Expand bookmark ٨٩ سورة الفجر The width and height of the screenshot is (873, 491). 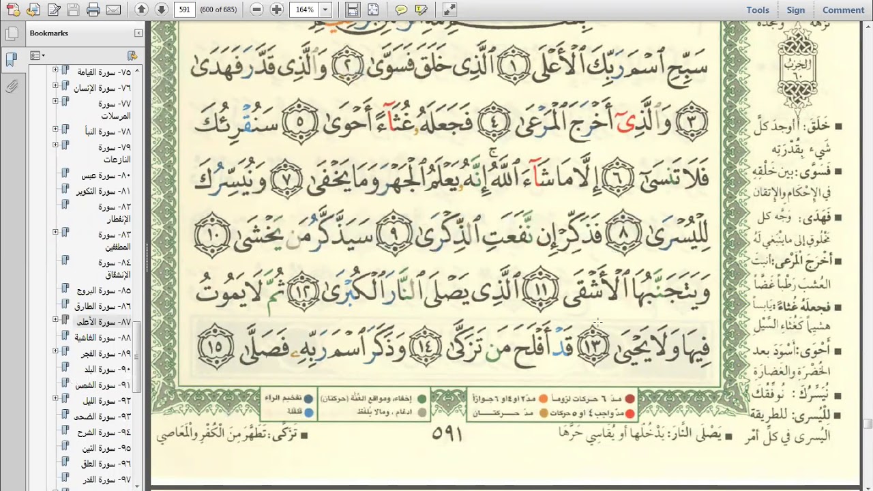pyautogui.click(x=55, y=351)
